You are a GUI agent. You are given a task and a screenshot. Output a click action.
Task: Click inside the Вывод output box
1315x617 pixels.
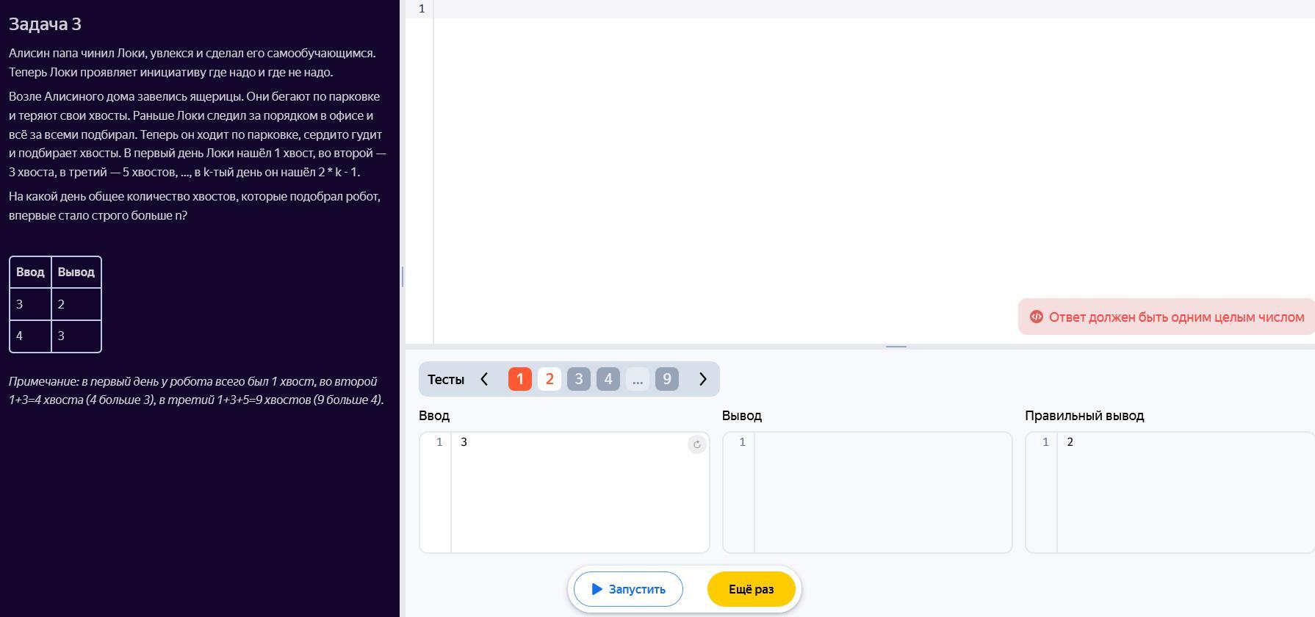882,492
